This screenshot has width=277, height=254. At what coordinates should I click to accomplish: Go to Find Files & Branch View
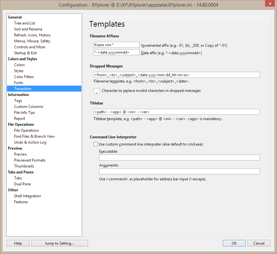pos(34,136)
